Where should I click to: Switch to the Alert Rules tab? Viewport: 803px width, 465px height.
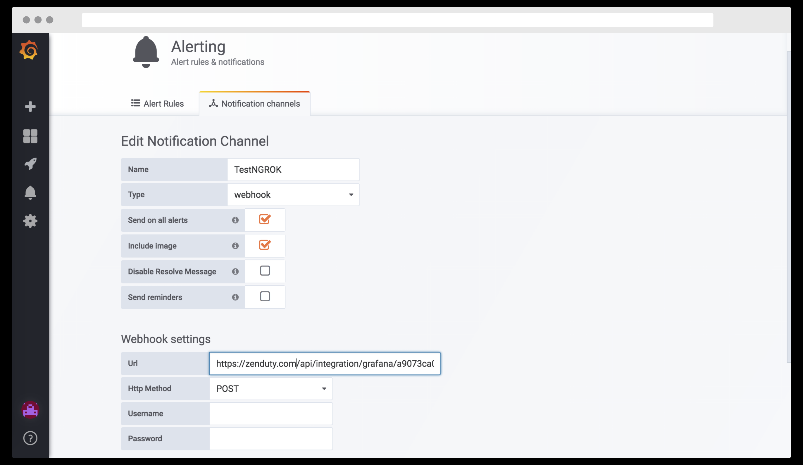pyautogui.click(x=157, y=103)
